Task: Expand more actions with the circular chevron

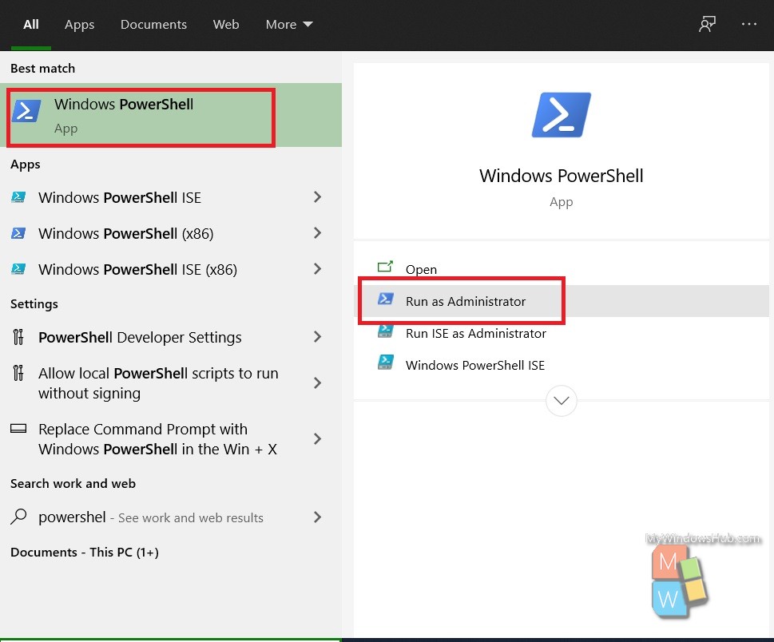Action: coord(562,401)
